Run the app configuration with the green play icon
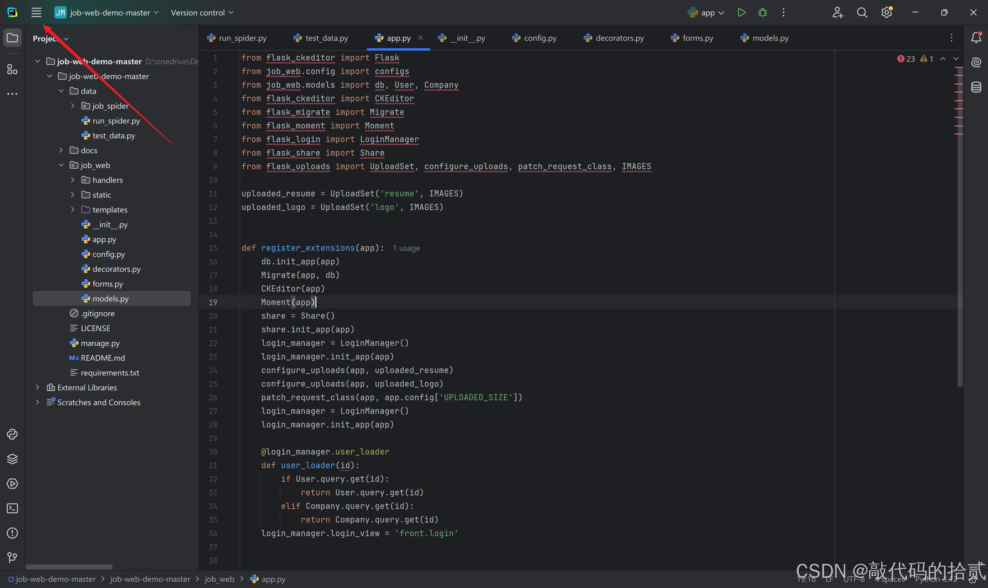 [741, 13]
